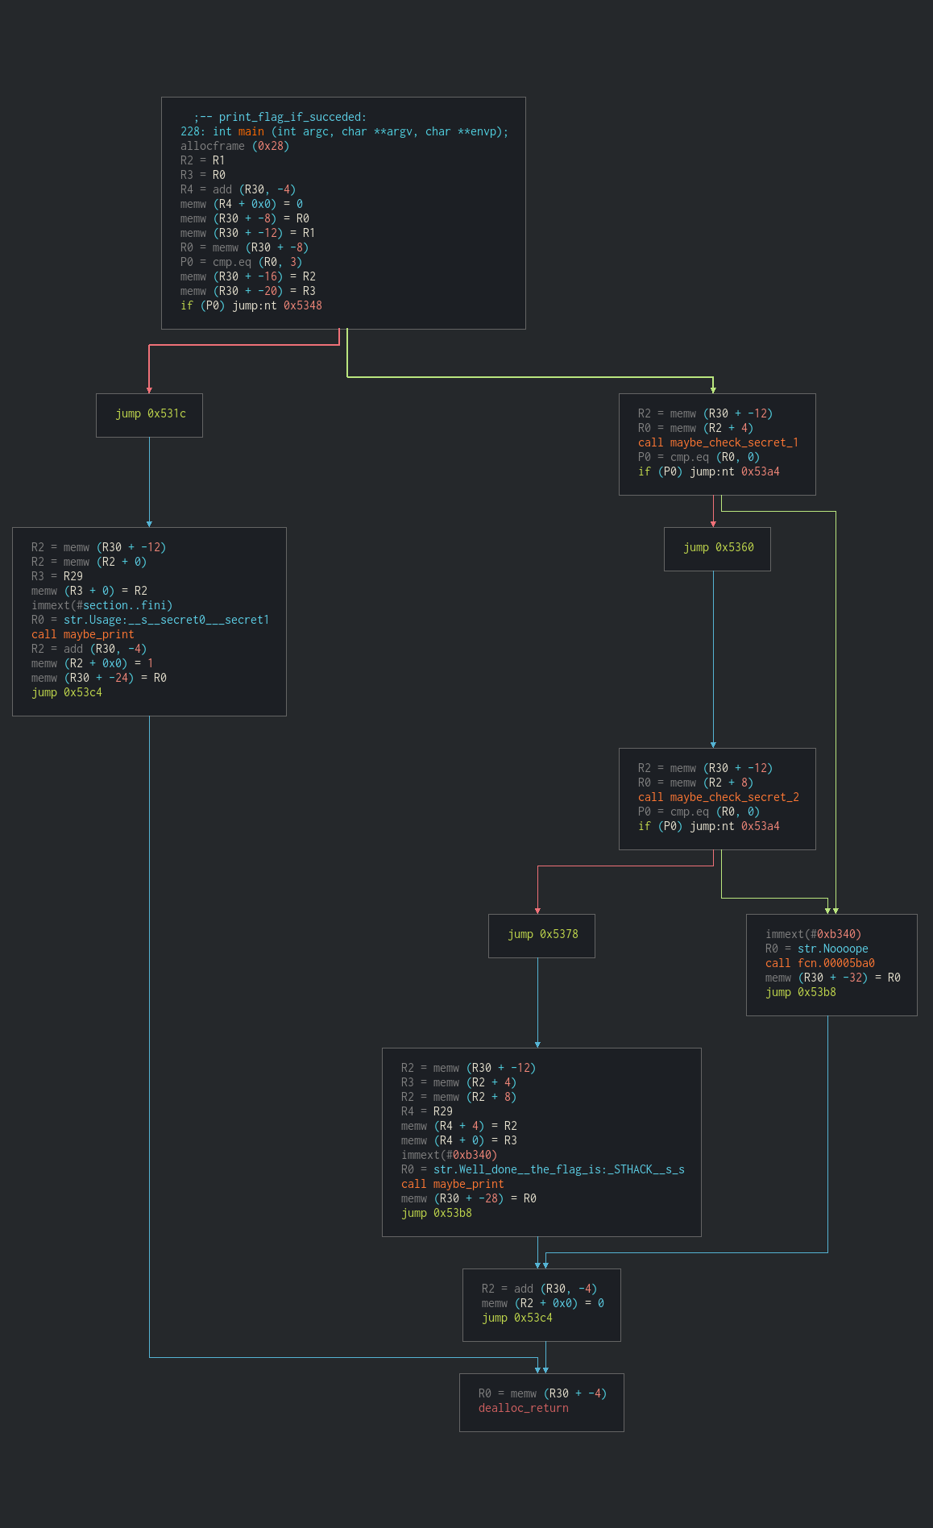Click 'memw (R30 + -12) = R1' instruction
The width and height of the screenshot is (933, 1528).
click(x=248, y=233)
